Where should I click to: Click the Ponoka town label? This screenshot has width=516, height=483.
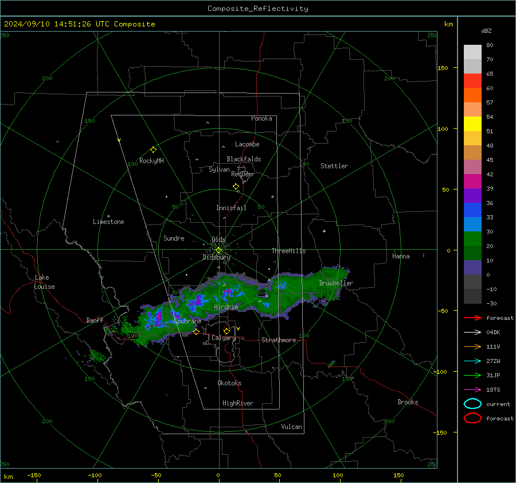coord(261,118)
